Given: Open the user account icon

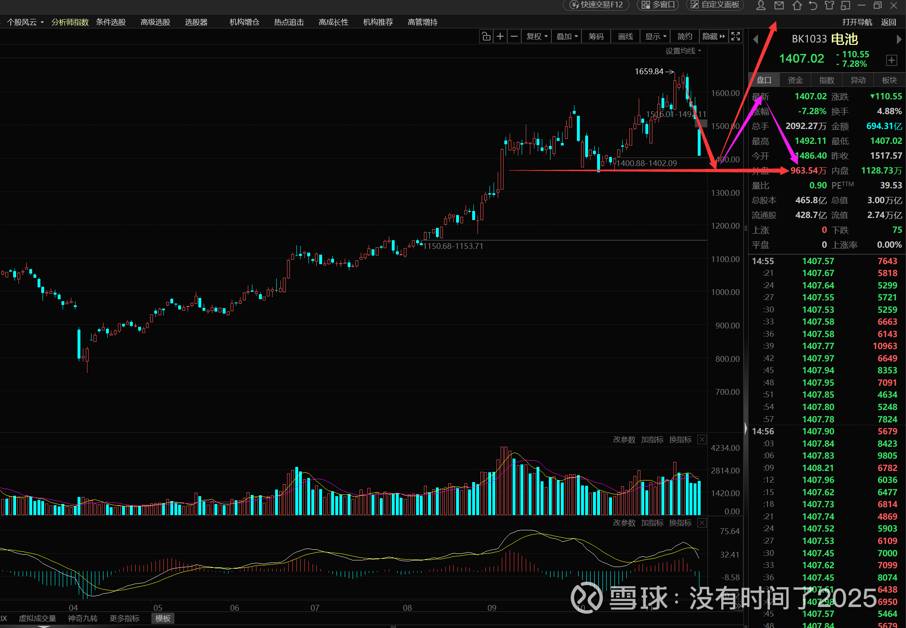Looking at the screenshot, I should (x=761, y=5).
